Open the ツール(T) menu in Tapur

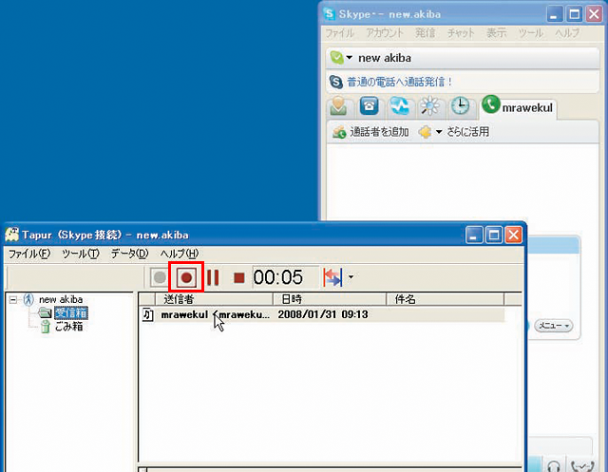pos(81,254)
